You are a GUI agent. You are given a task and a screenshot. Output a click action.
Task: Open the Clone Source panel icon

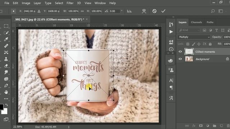point(171,70)
